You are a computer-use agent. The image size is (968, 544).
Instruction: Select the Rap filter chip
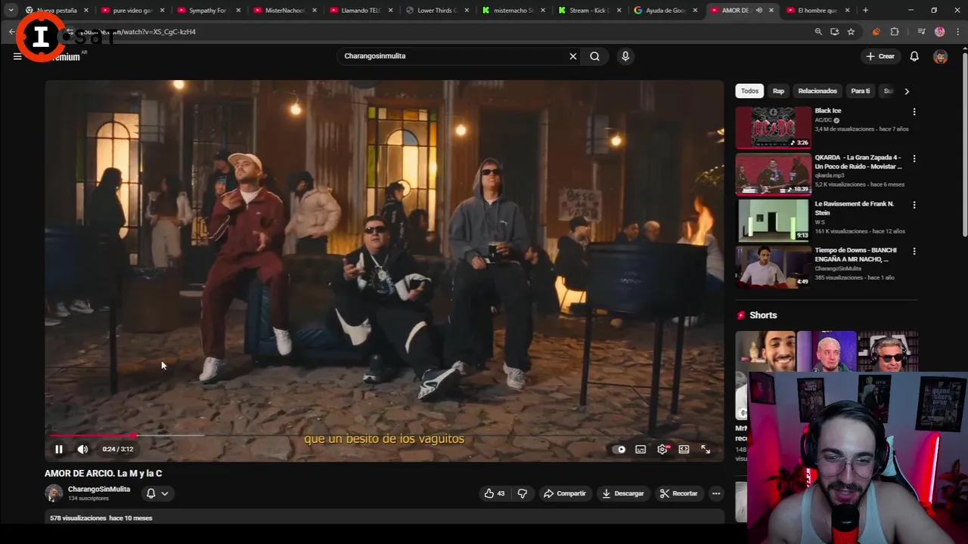[x=778, y=91]
